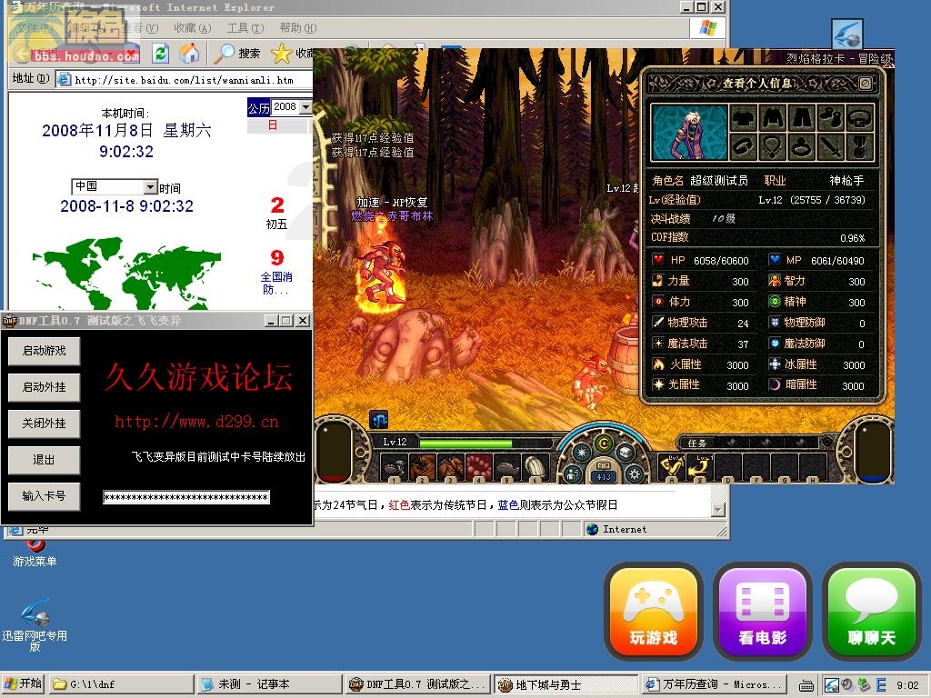Click the character portrait in info panel

pyautogui.click(x=689, y=133)
